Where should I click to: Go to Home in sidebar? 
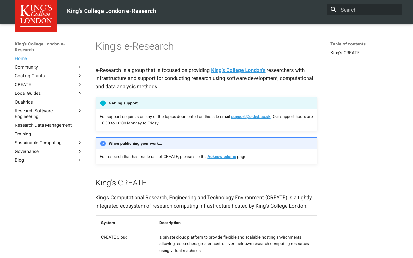click(21, 58)
